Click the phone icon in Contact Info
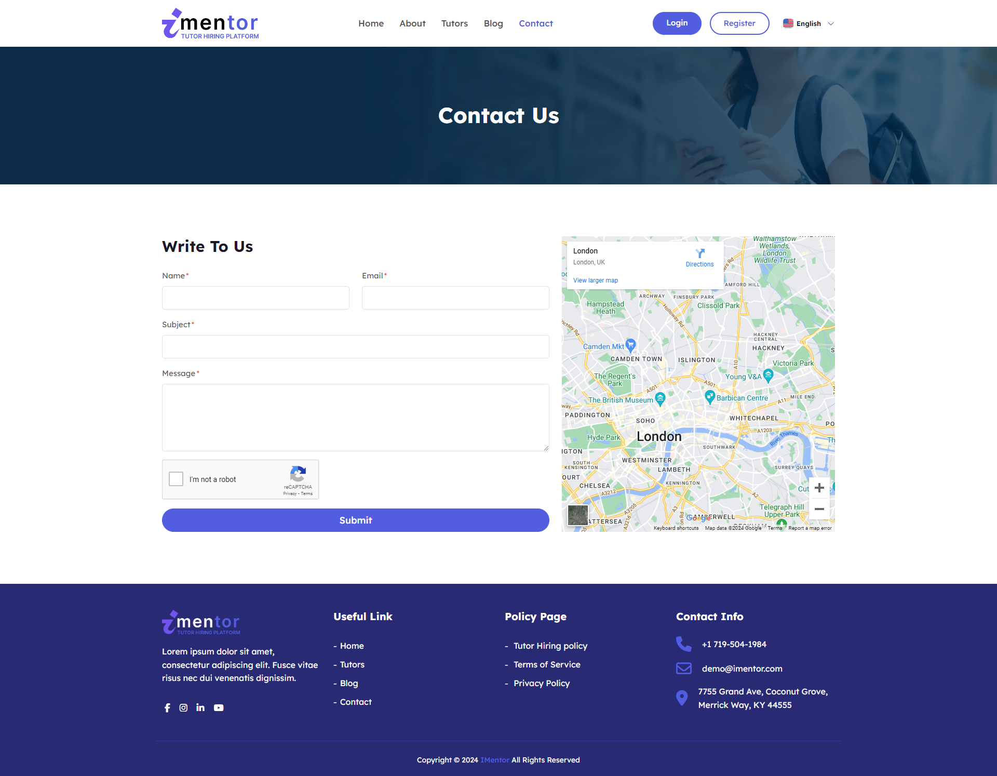 coord(684,644)
